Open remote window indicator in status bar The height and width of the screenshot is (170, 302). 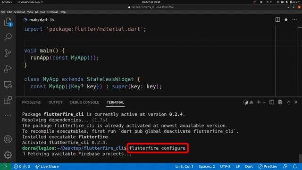tap(5, 166)
